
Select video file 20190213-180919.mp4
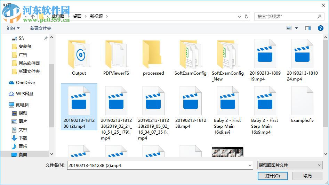click(x=265, y=60)
